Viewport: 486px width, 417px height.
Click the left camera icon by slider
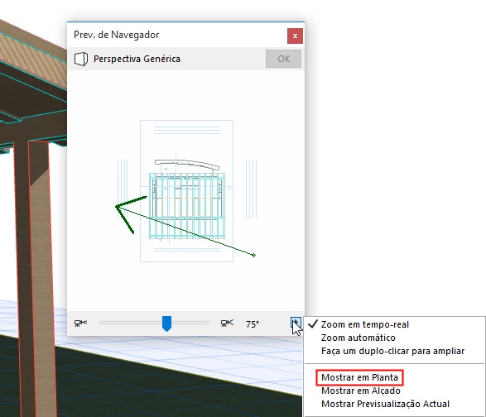point(80,324)
